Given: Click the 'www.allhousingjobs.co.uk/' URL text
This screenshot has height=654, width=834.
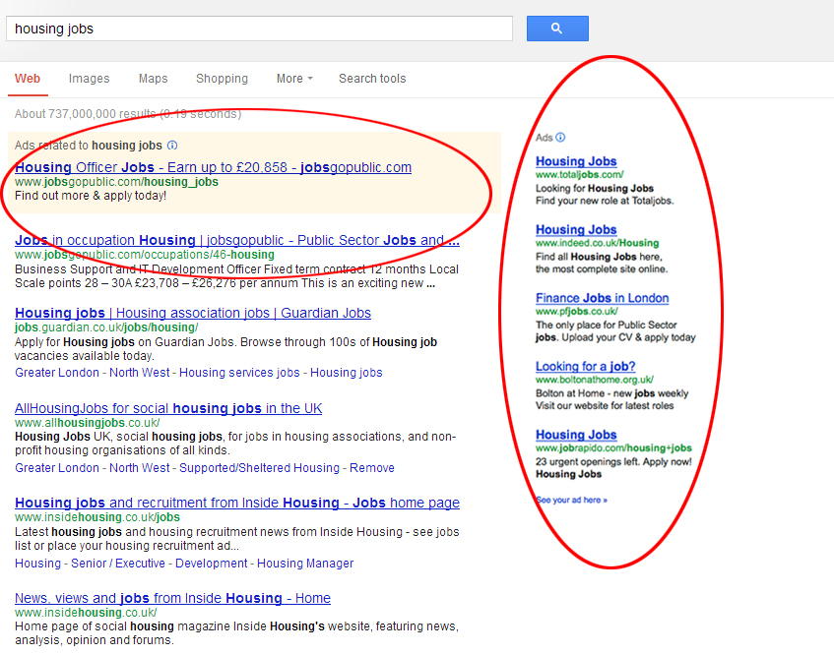Looking at the screenshot, I should pyautogui.click(x=88, y=422).
